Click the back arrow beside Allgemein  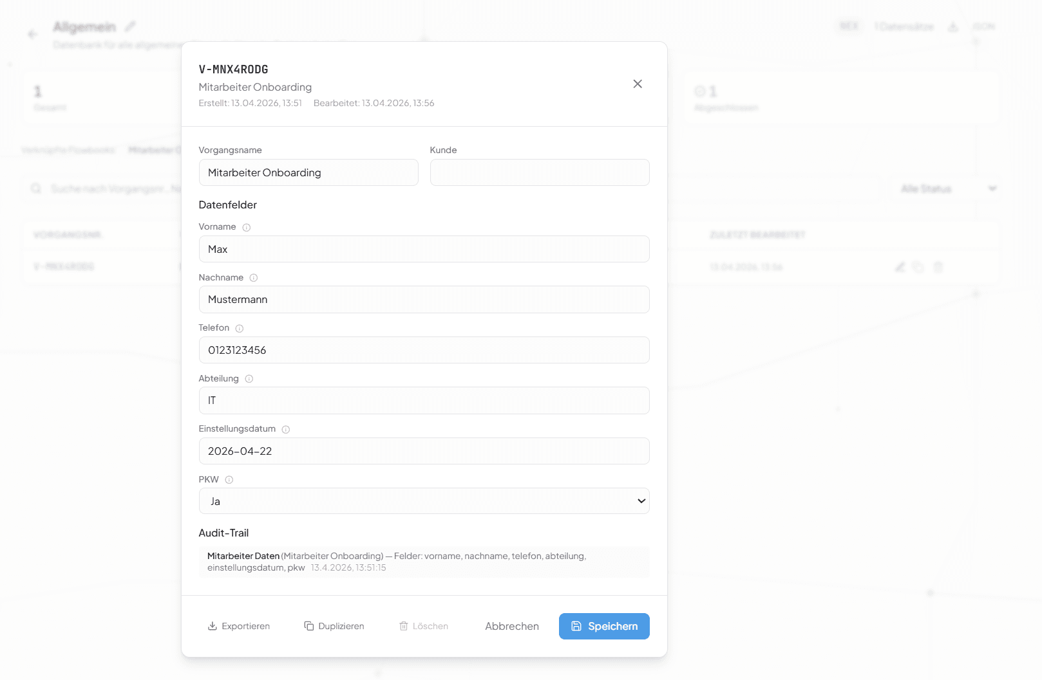[x=33, y=34]
